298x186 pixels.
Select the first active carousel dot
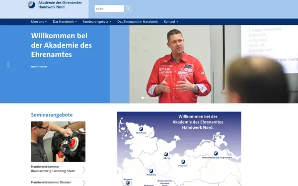click(x=143, y=98)
